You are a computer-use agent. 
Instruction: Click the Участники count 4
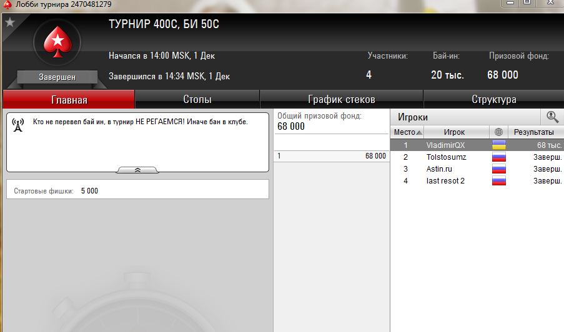tap(369, 75)
